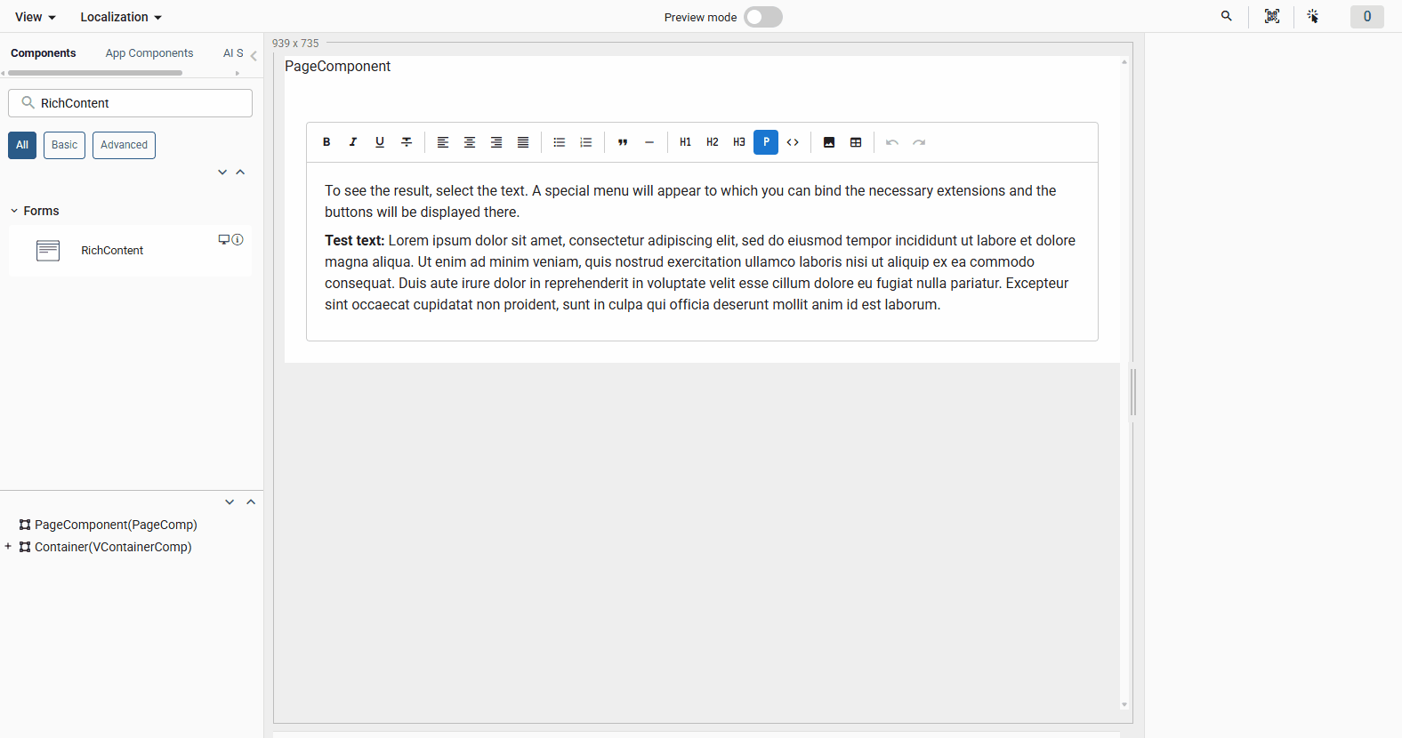Select the Advanced filter chip

click(124, 145)
